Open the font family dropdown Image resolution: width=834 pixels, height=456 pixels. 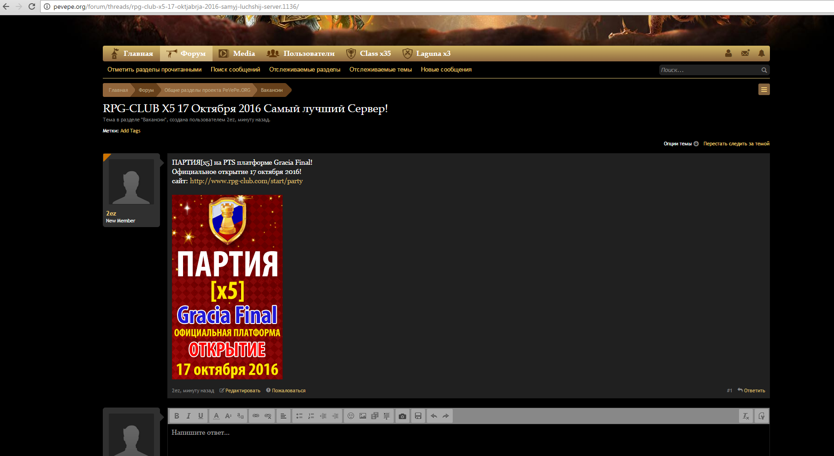pyautogui.click(x=240, y=416)
